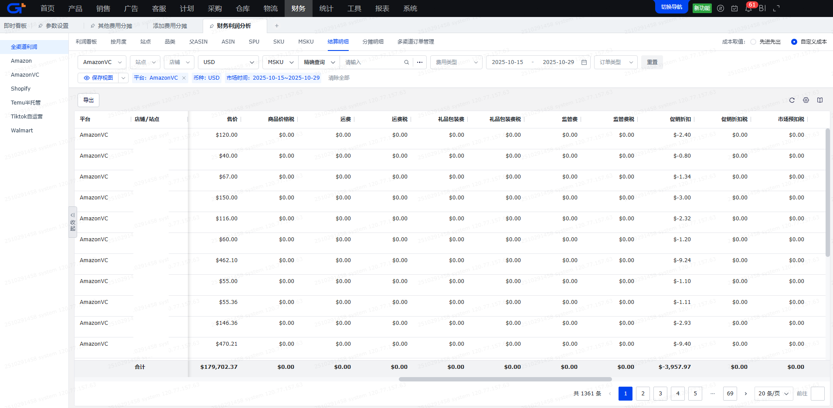The width and height of the screenshot is (833, 408).
Task: Open the USD currency dropdown
Action: (228, 62)
